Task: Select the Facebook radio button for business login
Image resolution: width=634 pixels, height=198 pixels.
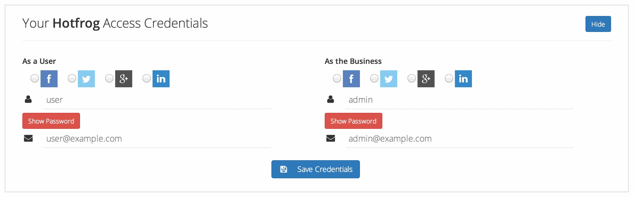Action: click(x=337, y=78)
